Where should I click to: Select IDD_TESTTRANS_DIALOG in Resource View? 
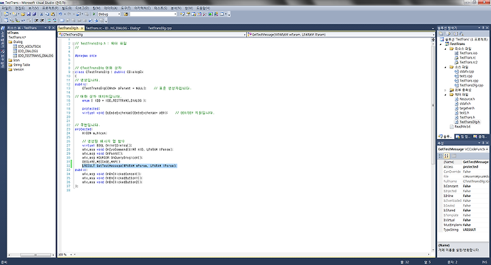point(35,56)
